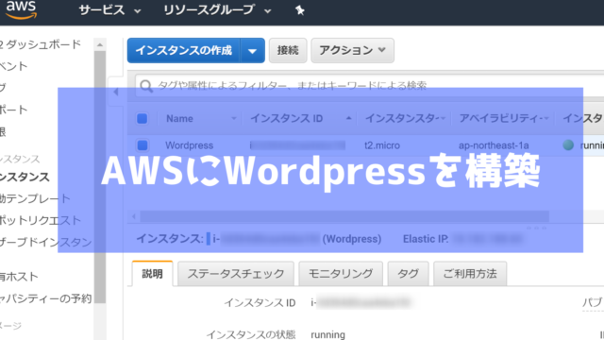Sort by インスタンス ID ascending arrow
Screen dimensions: 604x340
pyautogui.click(x=348, y=118)
